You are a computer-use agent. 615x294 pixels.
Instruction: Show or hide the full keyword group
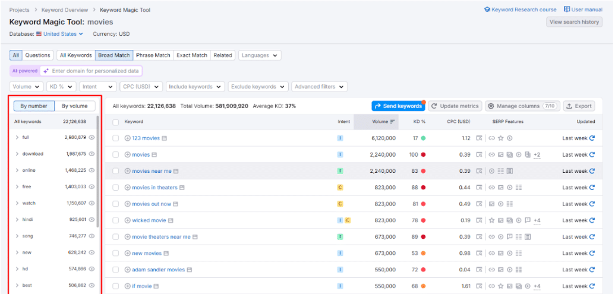point(92,138)
